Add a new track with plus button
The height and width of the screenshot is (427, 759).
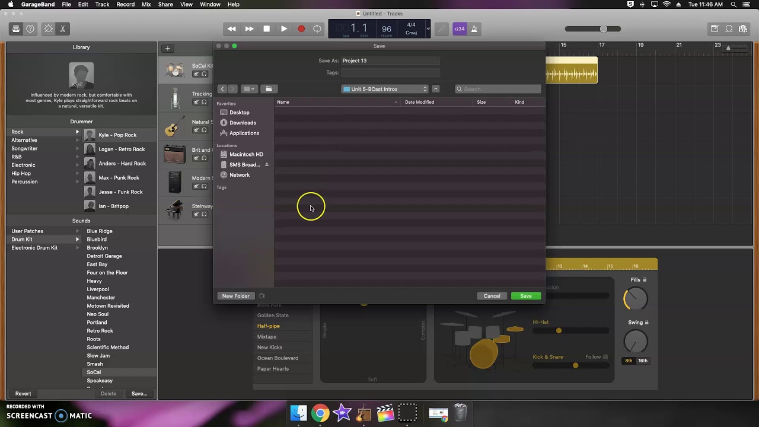pos(168,48)
